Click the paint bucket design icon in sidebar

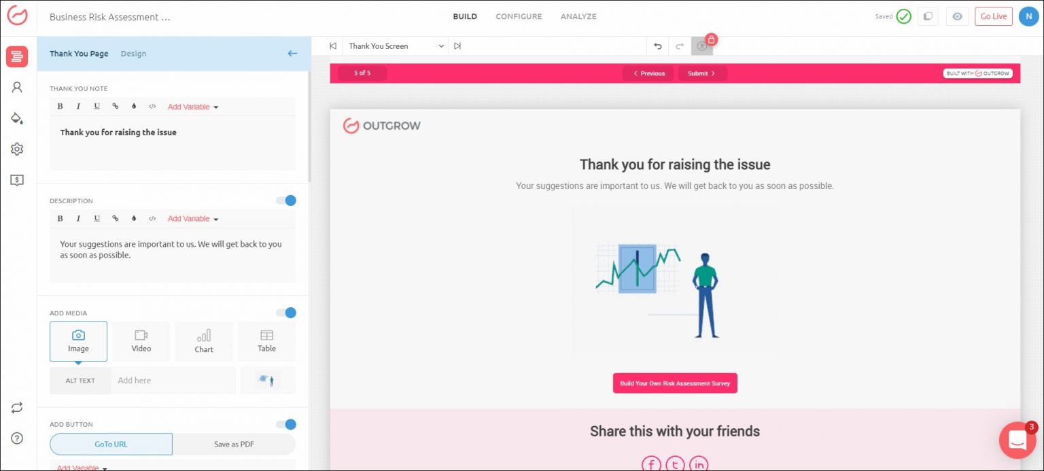pos(17,118)
